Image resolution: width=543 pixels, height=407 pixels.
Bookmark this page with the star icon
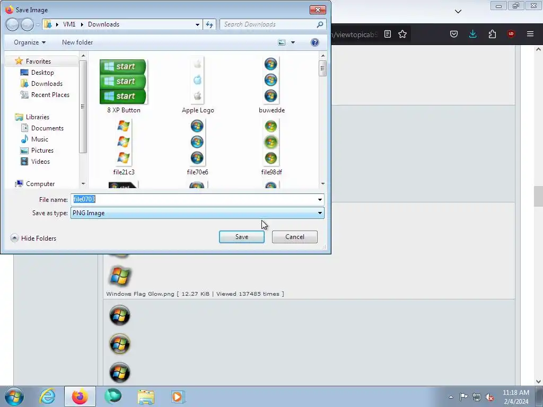coord(402,34)
